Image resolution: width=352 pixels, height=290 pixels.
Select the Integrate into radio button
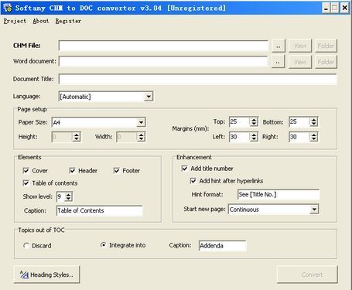103,245
